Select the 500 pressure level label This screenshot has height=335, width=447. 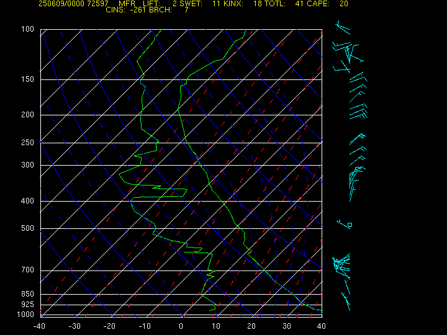[28, 228]
